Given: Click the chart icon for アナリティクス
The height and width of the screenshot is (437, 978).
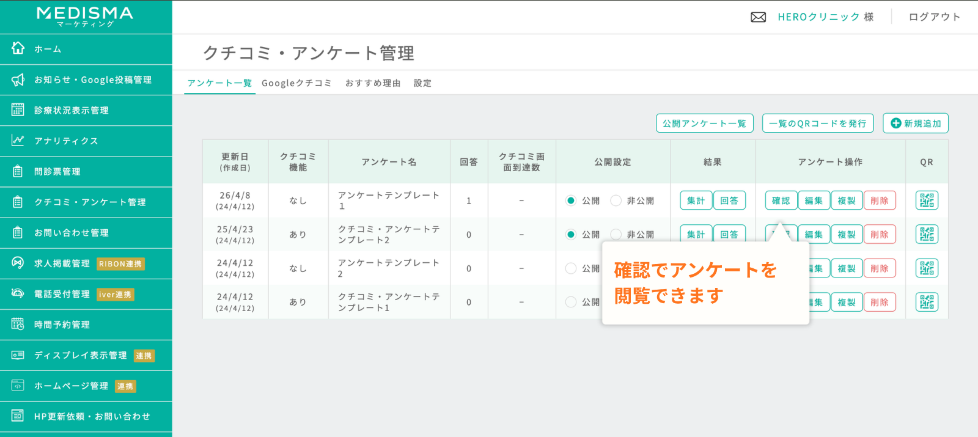Looking at the screenshot, I should [18, 141].
